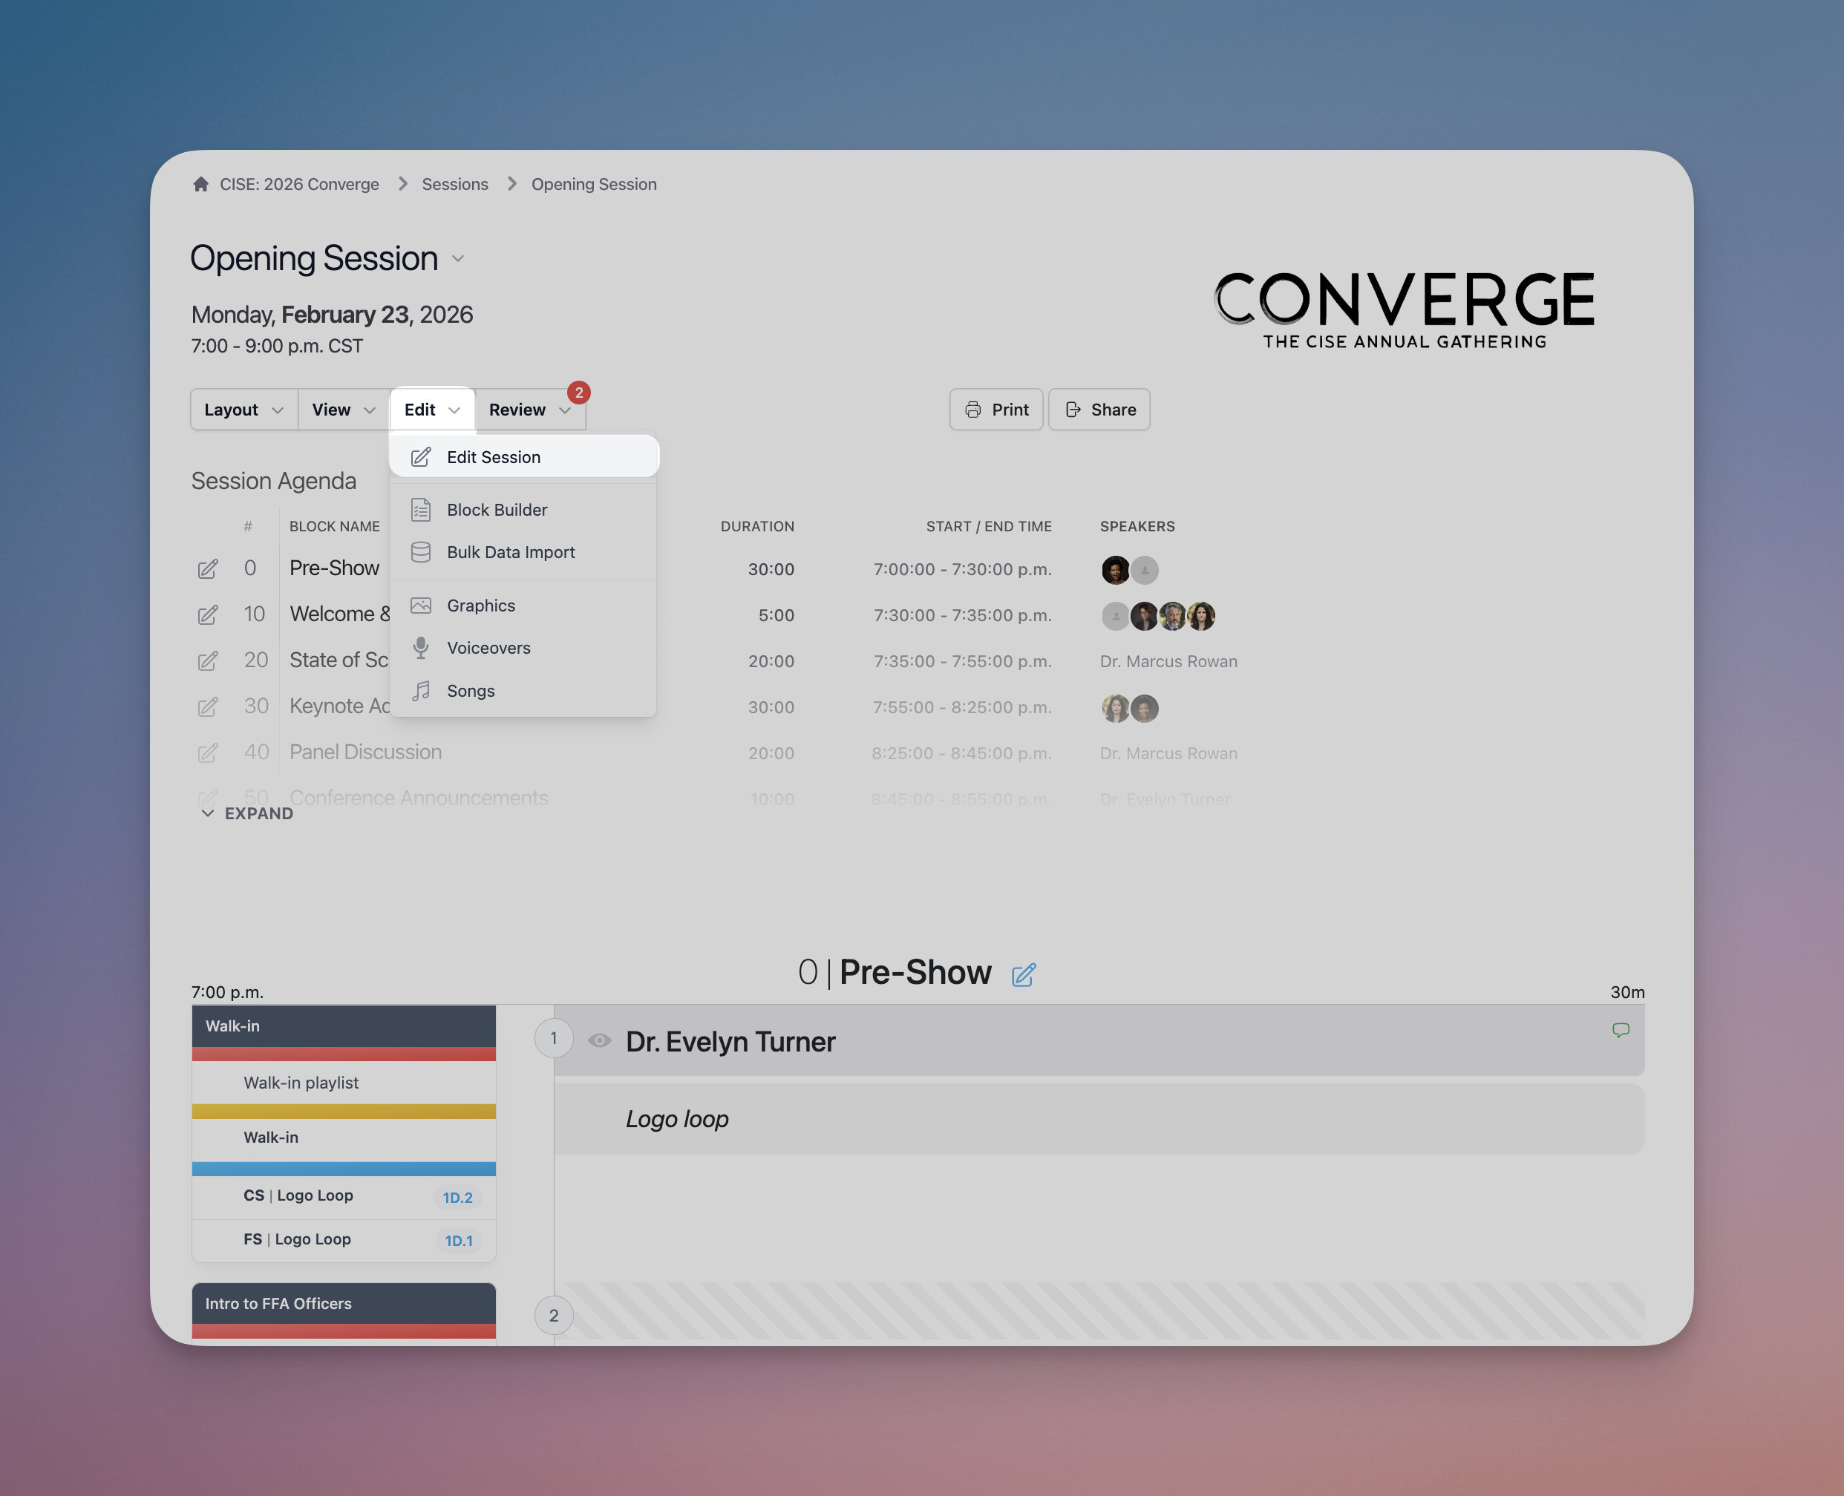Click Dr. Evelyn Turner's avatar in the Pre-Show row

click(x=1116, y=570)
